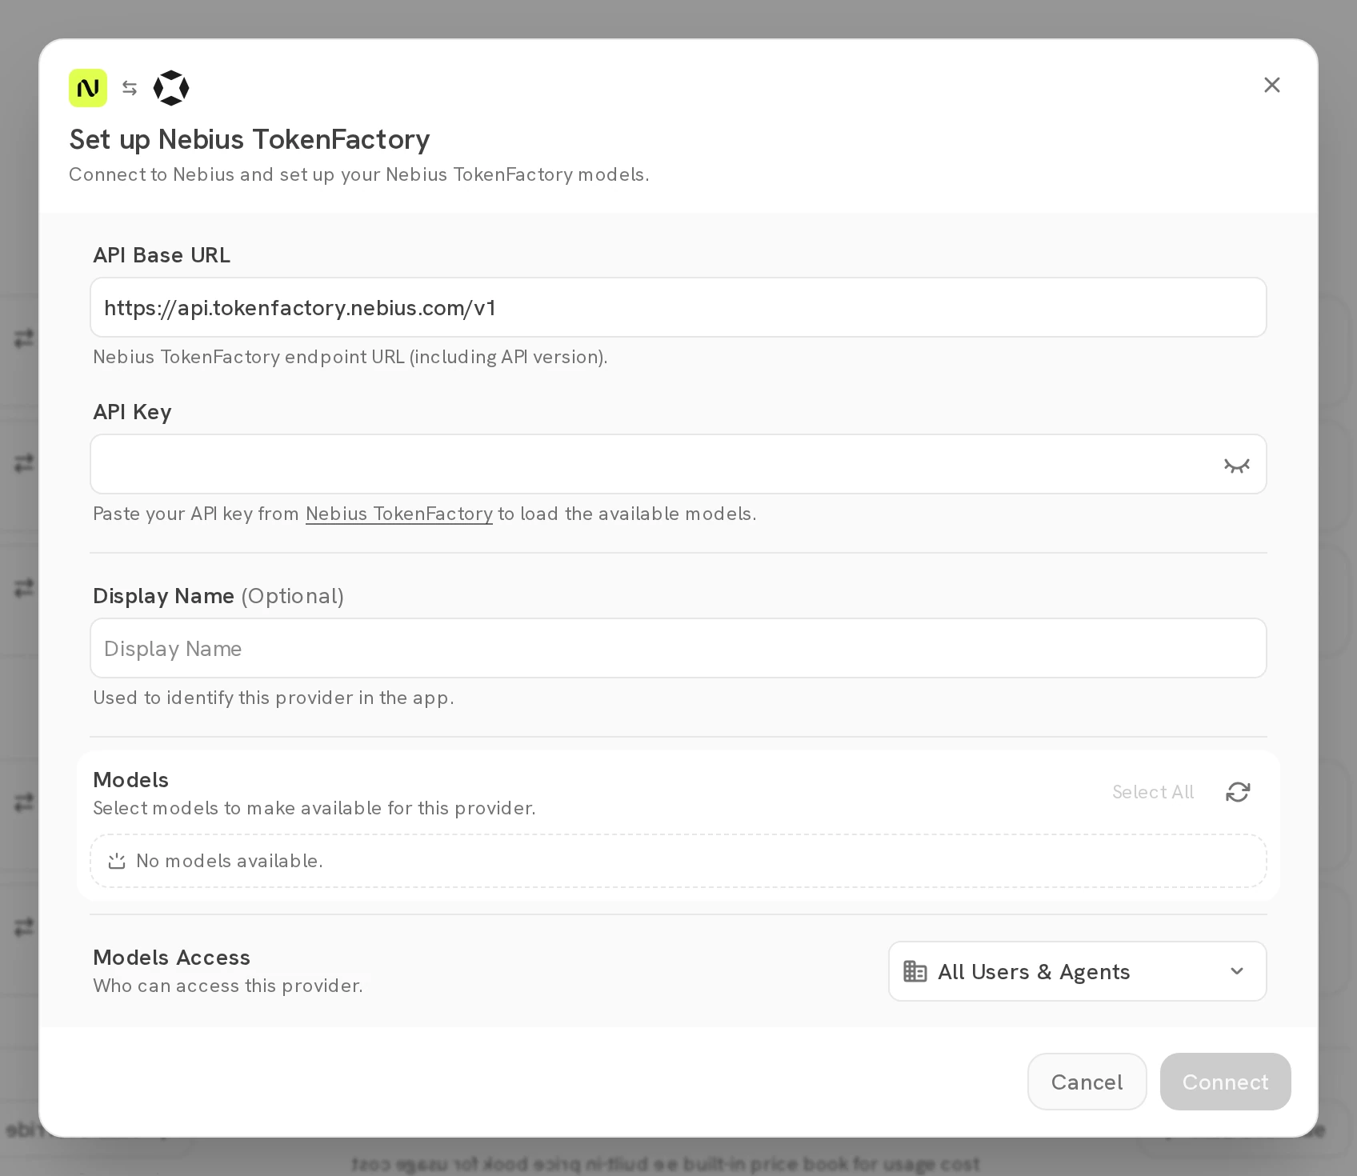This screenshot has width=1357, height=1176.
Task: Refresh the models list
Action: pyautogui.click(x=1238, y=792)
